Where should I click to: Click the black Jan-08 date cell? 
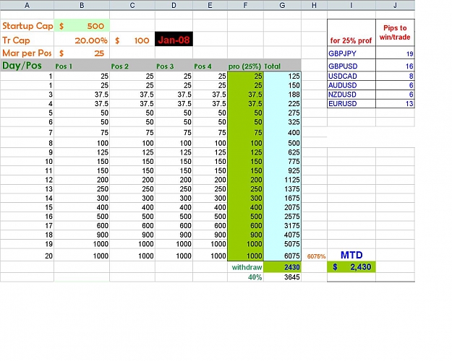(174, 39)
